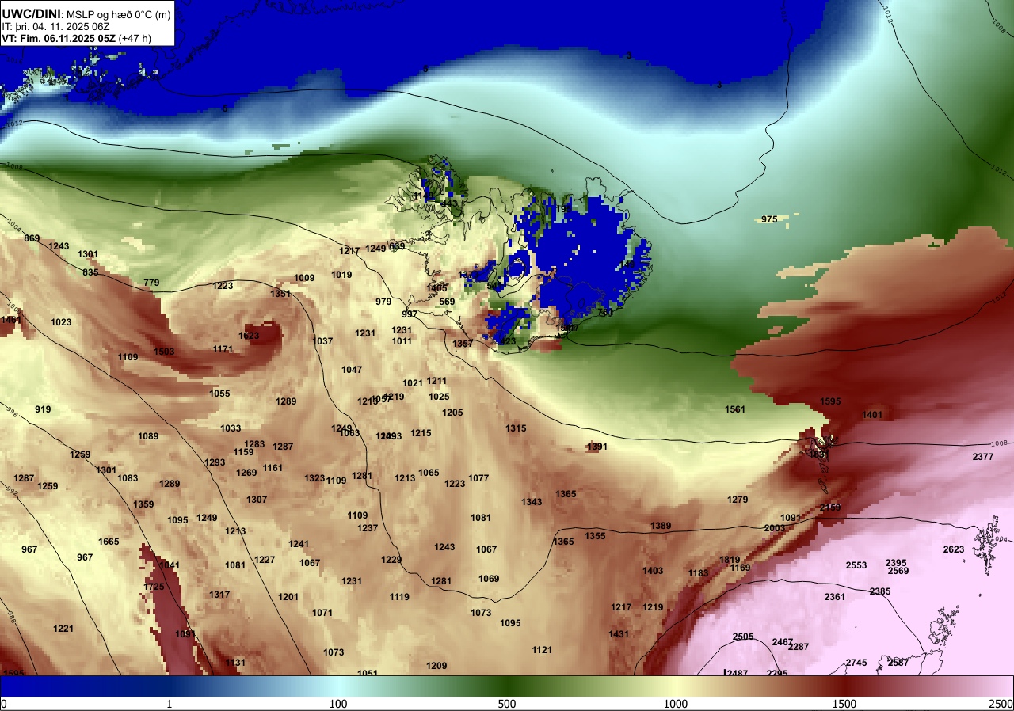Select the 1391 height value

597,447
